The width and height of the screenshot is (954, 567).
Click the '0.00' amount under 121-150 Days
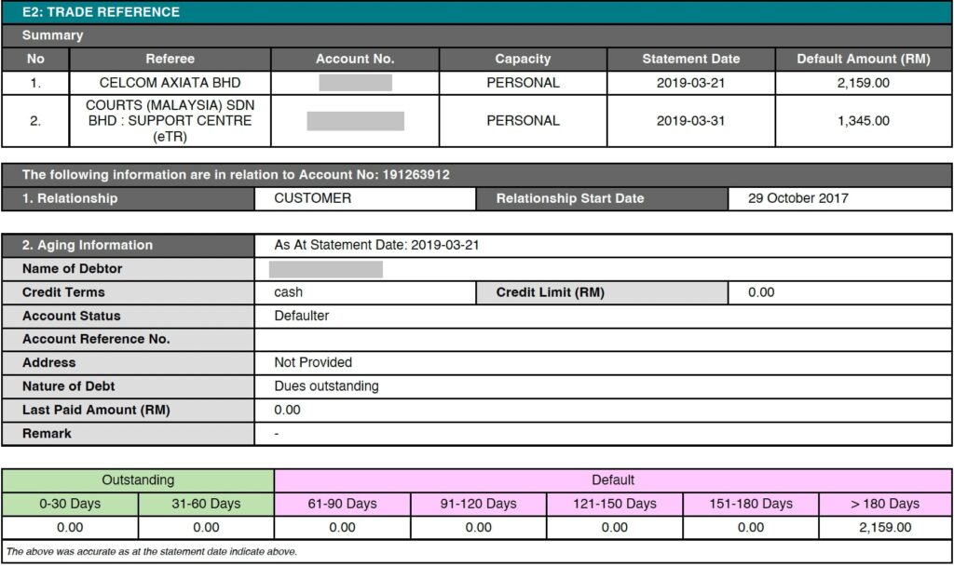tap(615, 528)
